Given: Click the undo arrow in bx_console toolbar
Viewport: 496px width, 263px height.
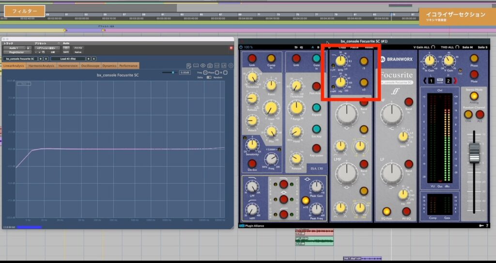Looking at the screenshot, I should click(x=296, y=47).
